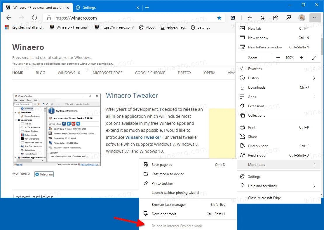Close the Settings tab
The height and width of the screenshot is (230, 324).
coord(137,8)
